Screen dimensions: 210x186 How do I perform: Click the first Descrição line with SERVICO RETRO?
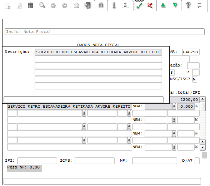(x=98, y=52)
